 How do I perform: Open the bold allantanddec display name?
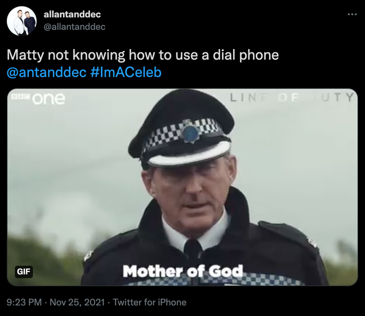[72, 14]
